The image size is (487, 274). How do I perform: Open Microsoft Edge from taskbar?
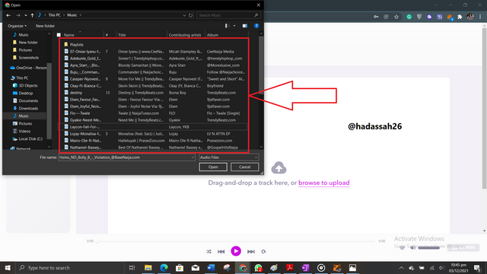point(164,268)
